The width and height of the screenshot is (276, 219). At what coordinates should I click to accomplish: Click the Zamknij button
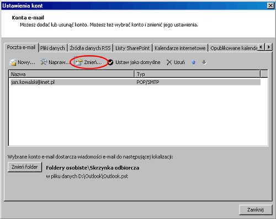(x=256, y=210)
